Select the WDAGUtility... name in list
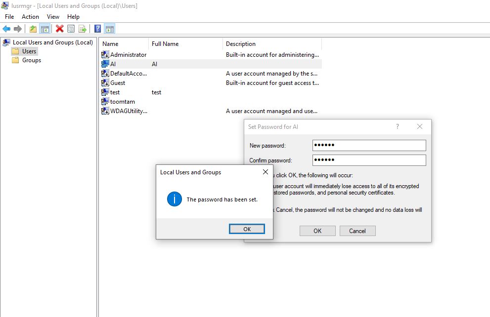The width and height of the screenshot is (490, 317). tap(129, 111)
